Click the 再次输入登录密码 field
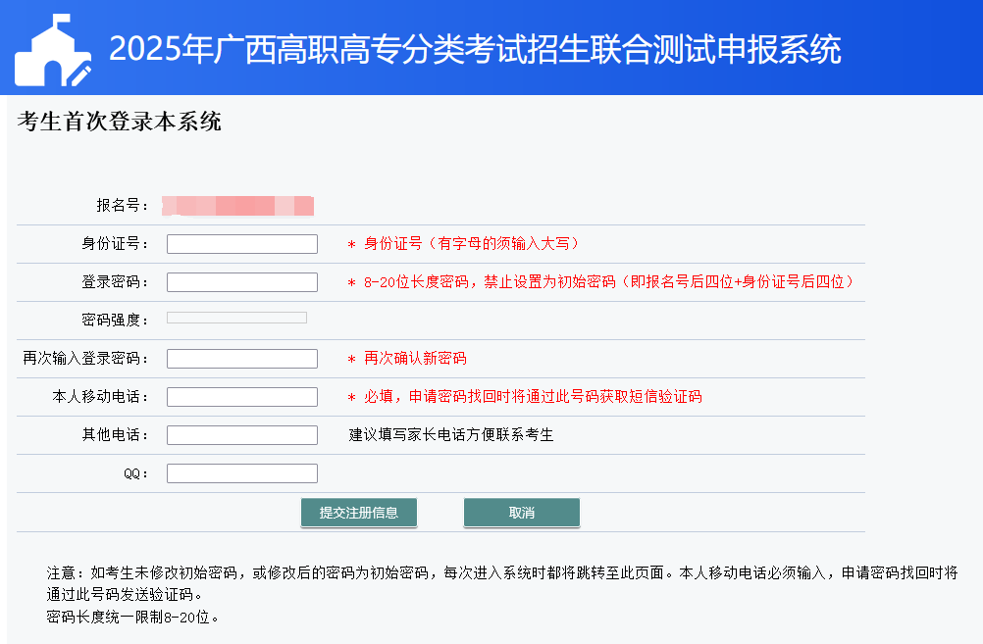Image resolution: width=983 pixels, height=644 pixels. (242, 359)
